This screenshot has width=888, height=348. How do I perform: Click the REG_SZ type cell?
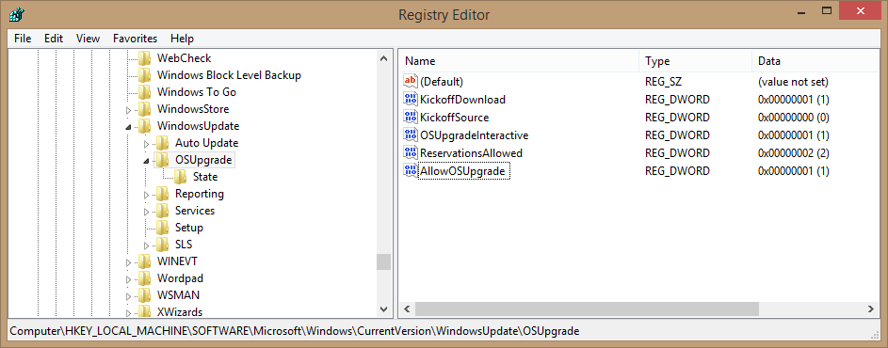663,82
